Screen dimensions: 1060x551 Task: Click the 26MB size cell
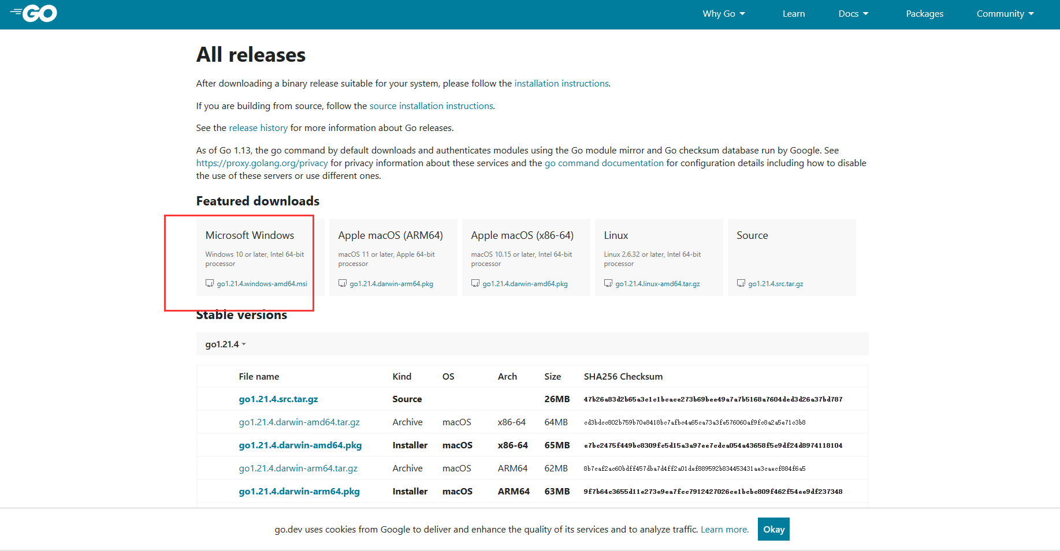pyautogui.click(x=557, y=399)
